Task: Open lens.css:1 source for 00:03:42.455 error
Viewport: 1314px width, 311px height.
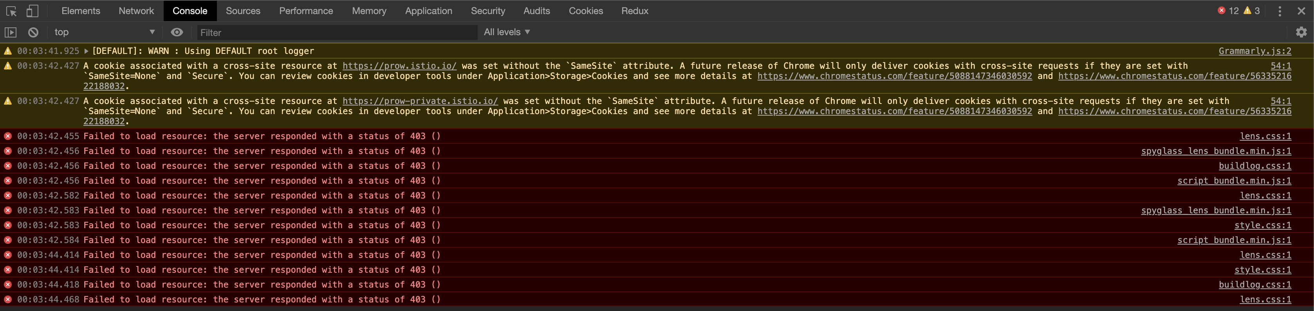Action: 1265,136
